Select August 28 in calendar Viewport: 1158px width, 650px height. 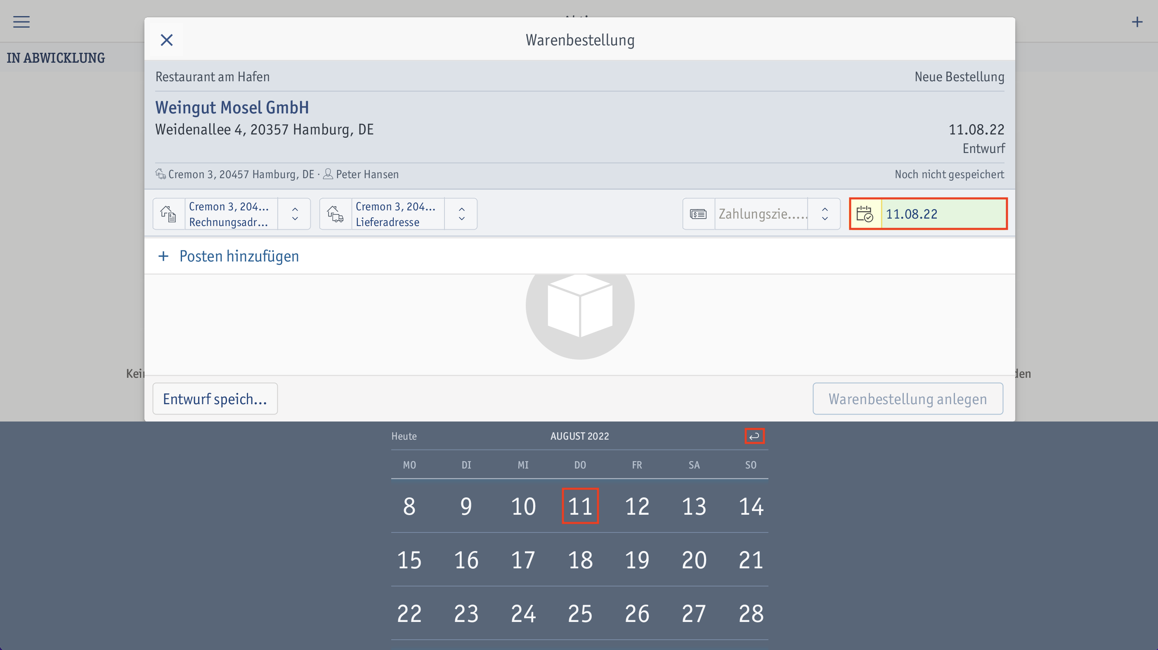pos(751,613)
